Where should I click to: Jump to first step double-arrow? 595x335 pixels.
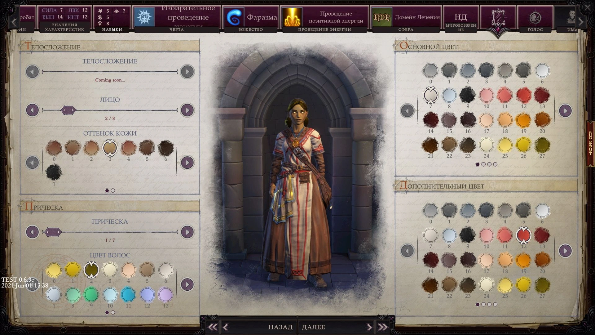coord(213,327)
